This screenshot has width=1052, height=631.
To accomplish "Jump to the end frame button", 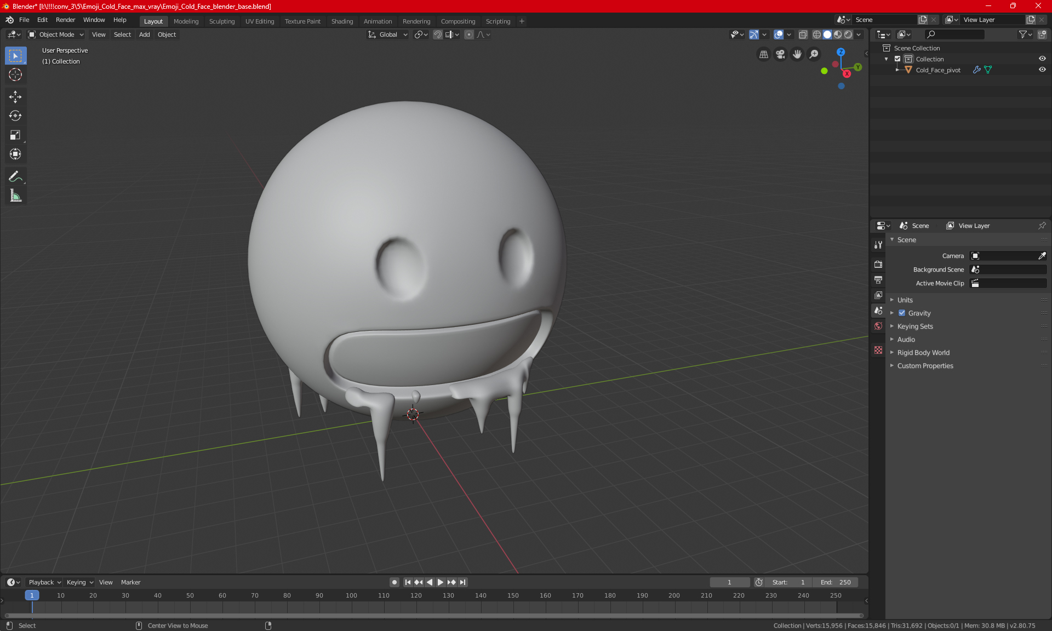I will [463, 582].
